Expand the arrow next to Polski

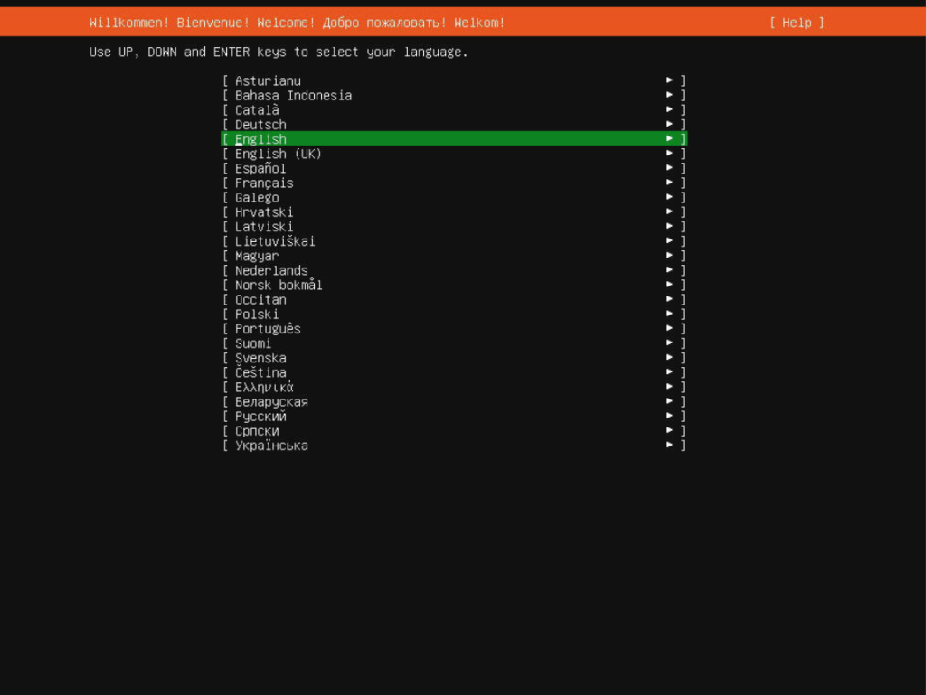point(669,314)
